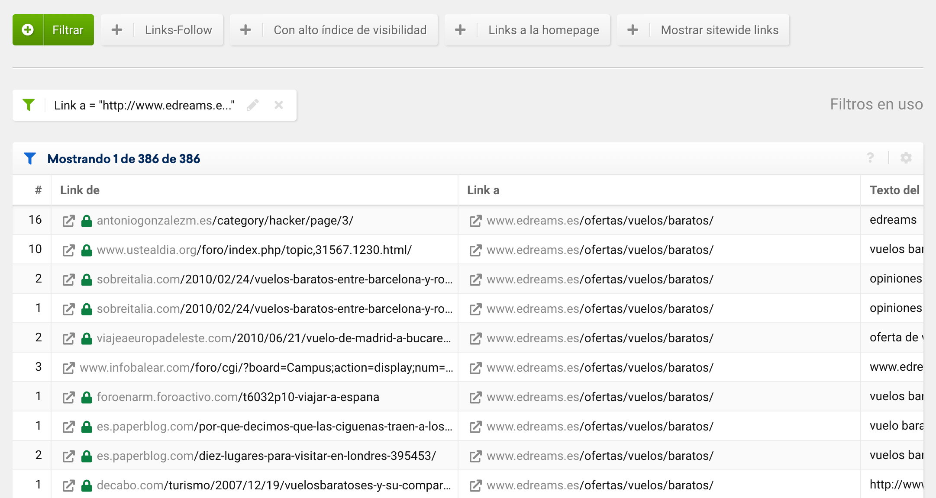Viewport: 936px width, 498px height.
Task: Click the blue funnel icon beside Mostrando
Action: pos(30,159)
